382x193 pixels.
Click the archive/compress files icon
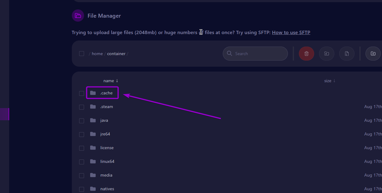pos(347,54)
